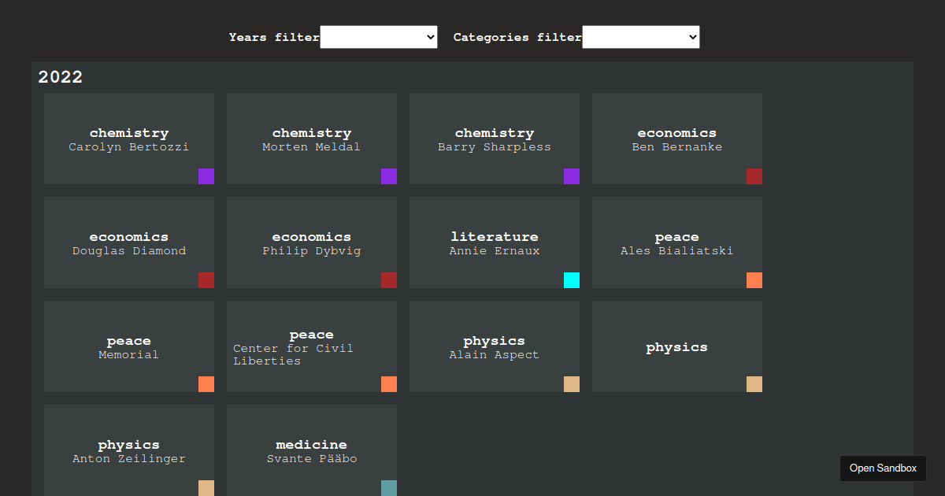
Task: Select the Carolyn Bertozzi chemistry card
Action: tap(129, 139)
